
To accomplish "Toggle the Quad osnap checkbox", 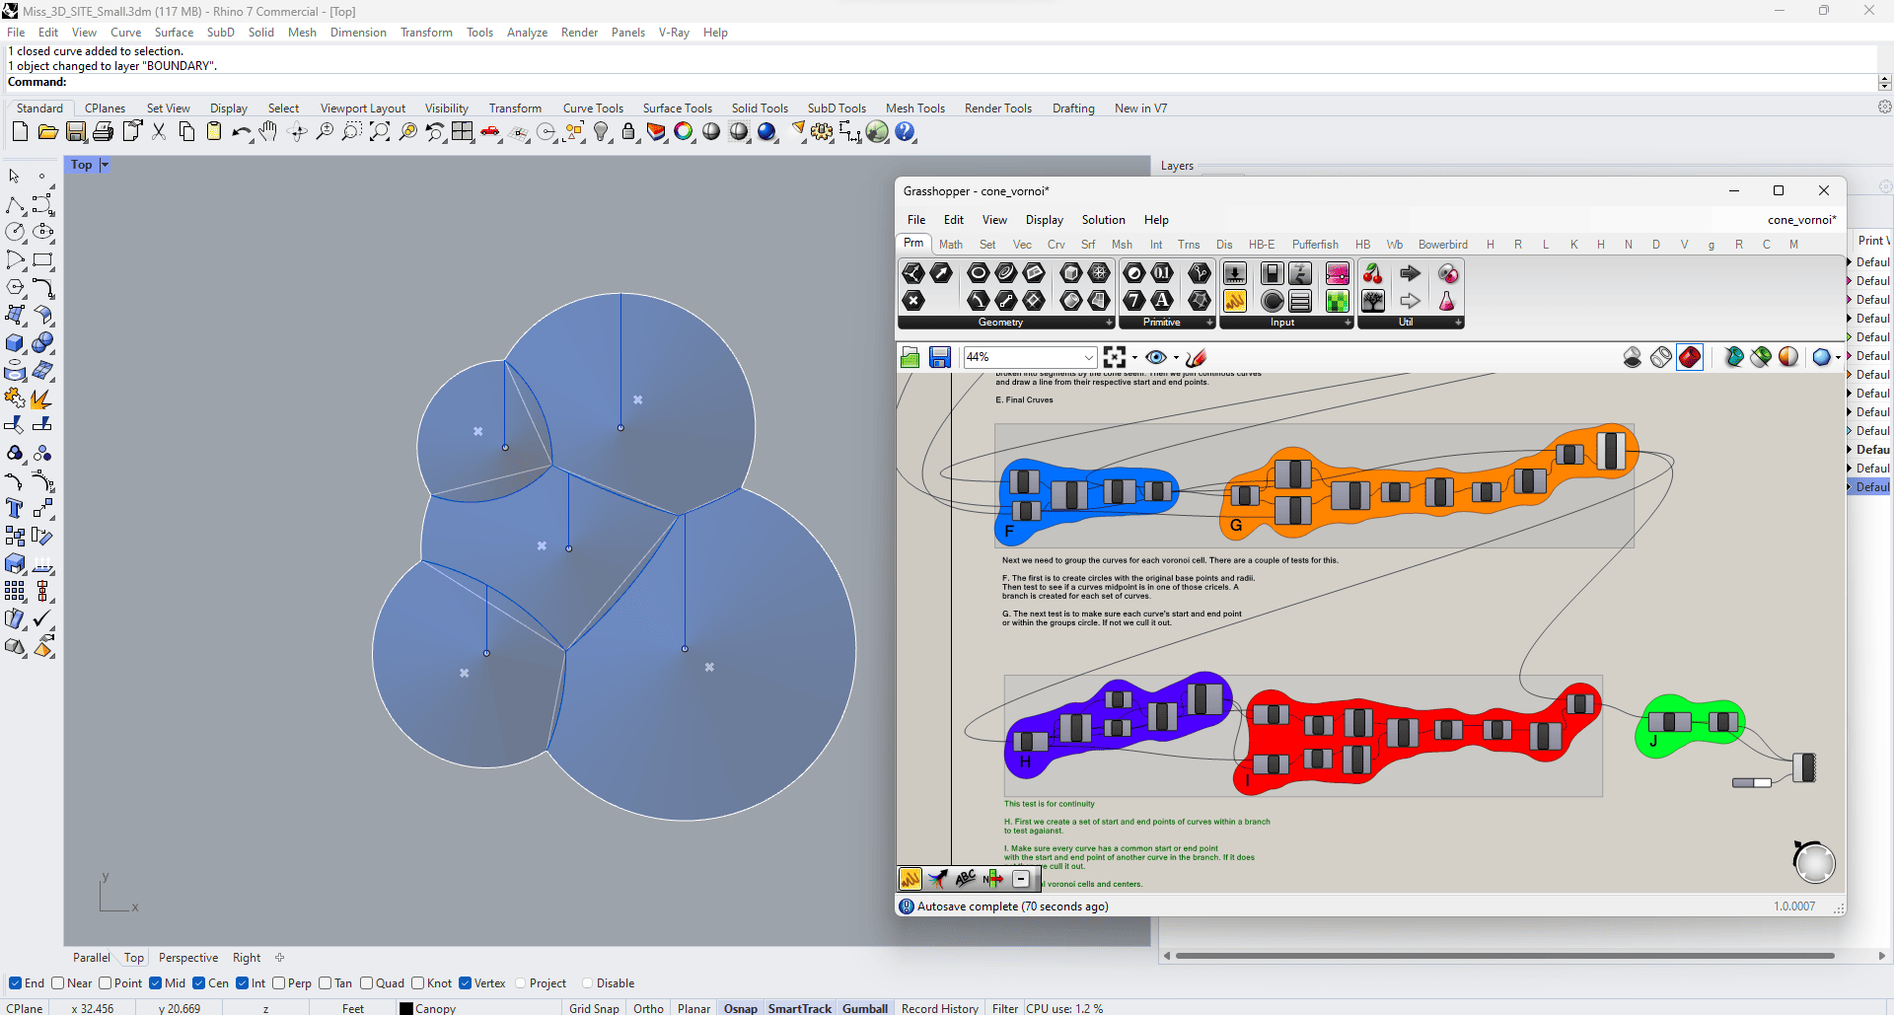I will point(367,983).
